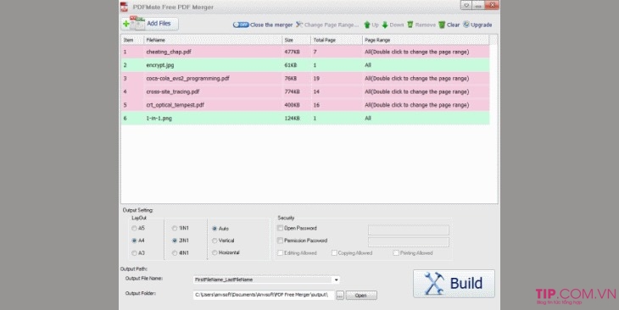The image size is (619, 310).
Task: Select Auto orientation radio button
Action: [x=215, y=229]
